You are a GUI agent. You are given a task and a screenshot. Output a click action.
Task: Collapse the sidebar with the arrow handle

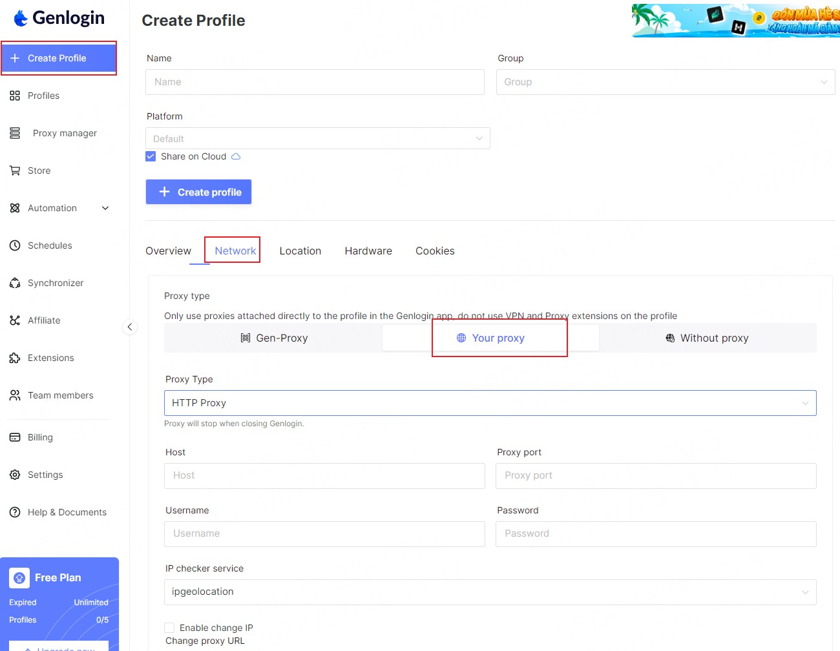point(130,327)
